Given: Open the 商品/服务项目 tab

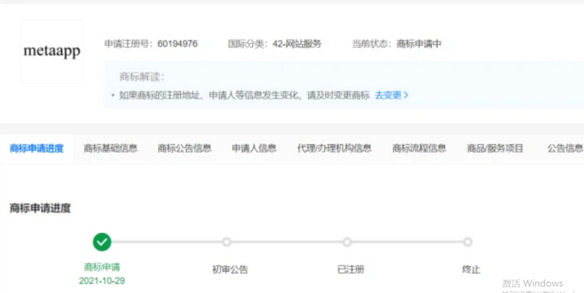Looking at the screenshot, I should (x=495, y=148).
